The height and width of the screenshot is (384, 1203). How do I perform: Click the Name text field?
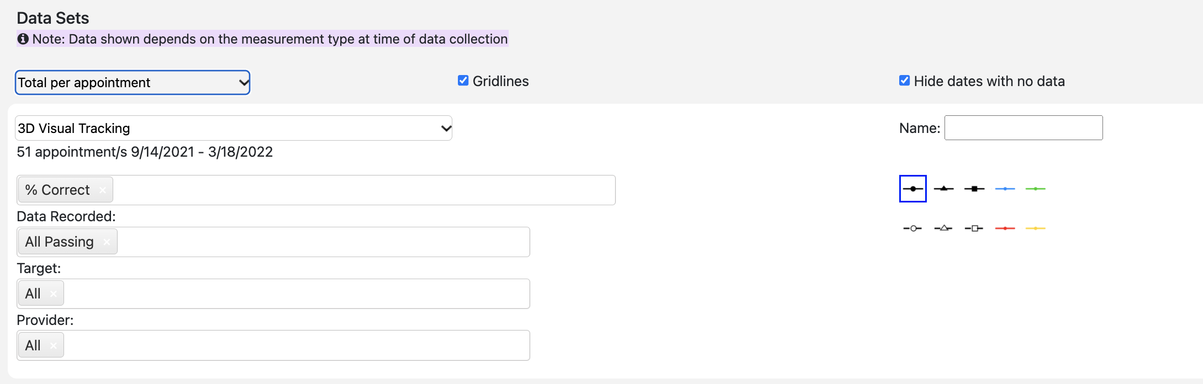click(x=1023, y=127)
